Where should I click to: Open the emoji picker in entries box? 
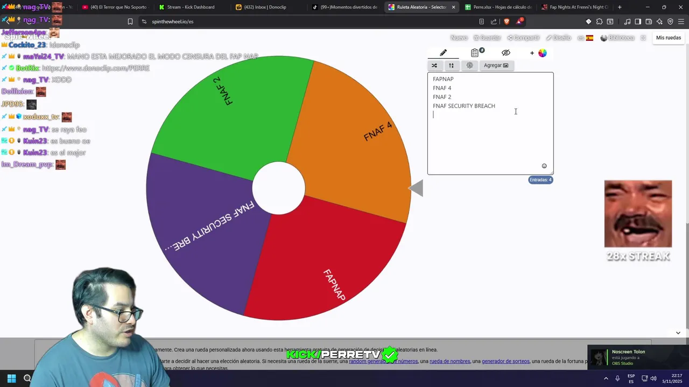click(x=544, y=166)
